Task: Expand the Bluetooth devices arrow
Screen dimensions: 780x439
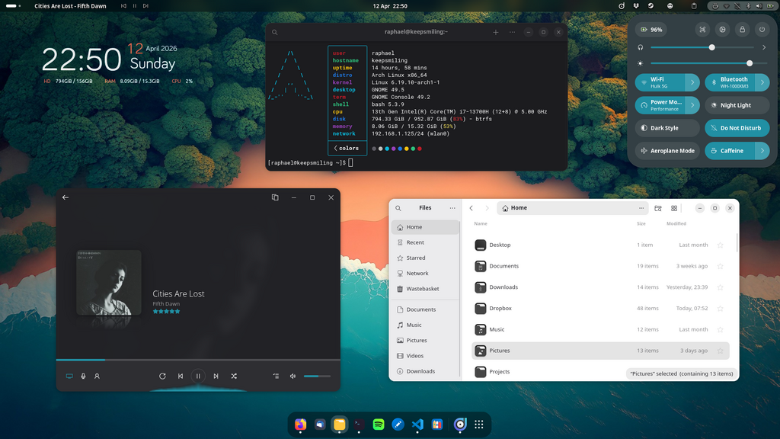Action: tap(762, 82)
